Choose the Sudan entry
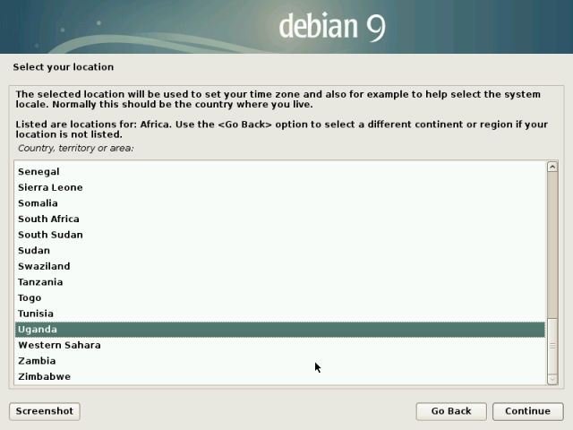Screen dimensions: 573x430 pyautogui.click(x=280, y=251)
